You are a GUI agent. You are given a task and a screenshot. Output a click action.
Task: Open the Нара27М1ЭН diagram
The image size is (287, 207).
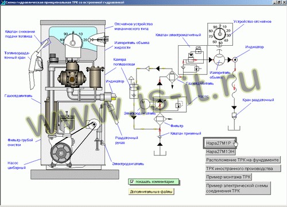pyautogui.click(x=220, y=152)
